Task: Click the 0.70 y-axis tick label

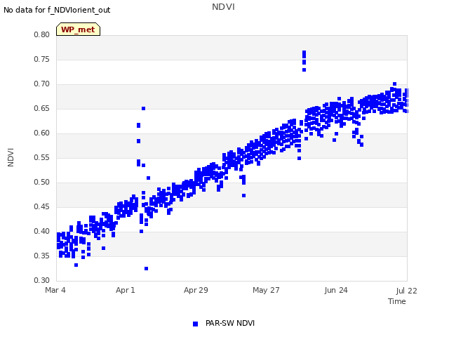Action: pyautogui.click(x=42, y=84)
